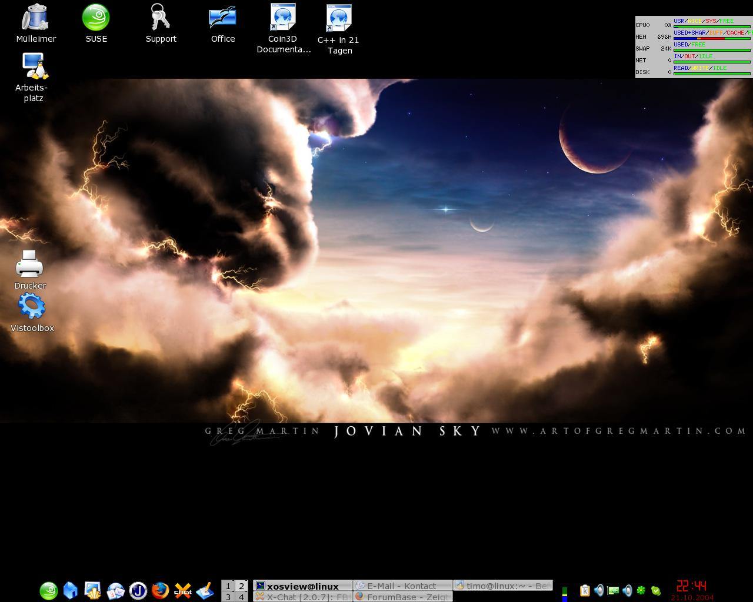Click the READ/WRITE/IDLE legend in xosview
Viewport: 753px width, 602px height.
pos(700,68)
